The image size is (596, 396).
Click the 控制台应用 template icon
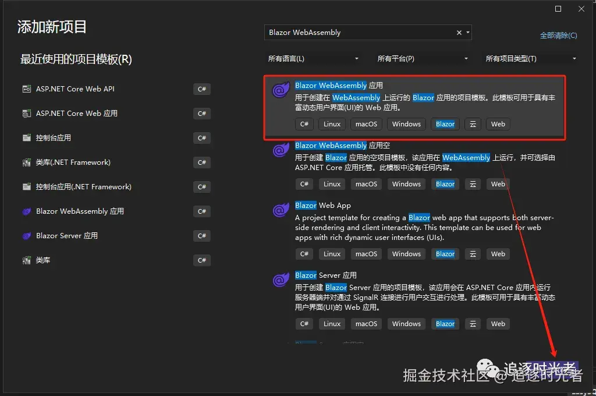pos(27,137)
